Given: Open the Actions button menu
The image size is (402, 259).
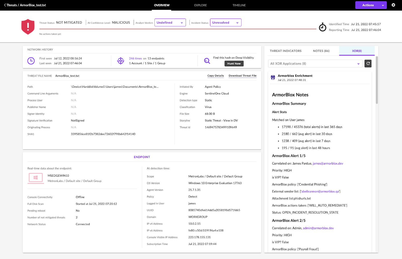Looking at the screenshot, I should coord(371,5).
